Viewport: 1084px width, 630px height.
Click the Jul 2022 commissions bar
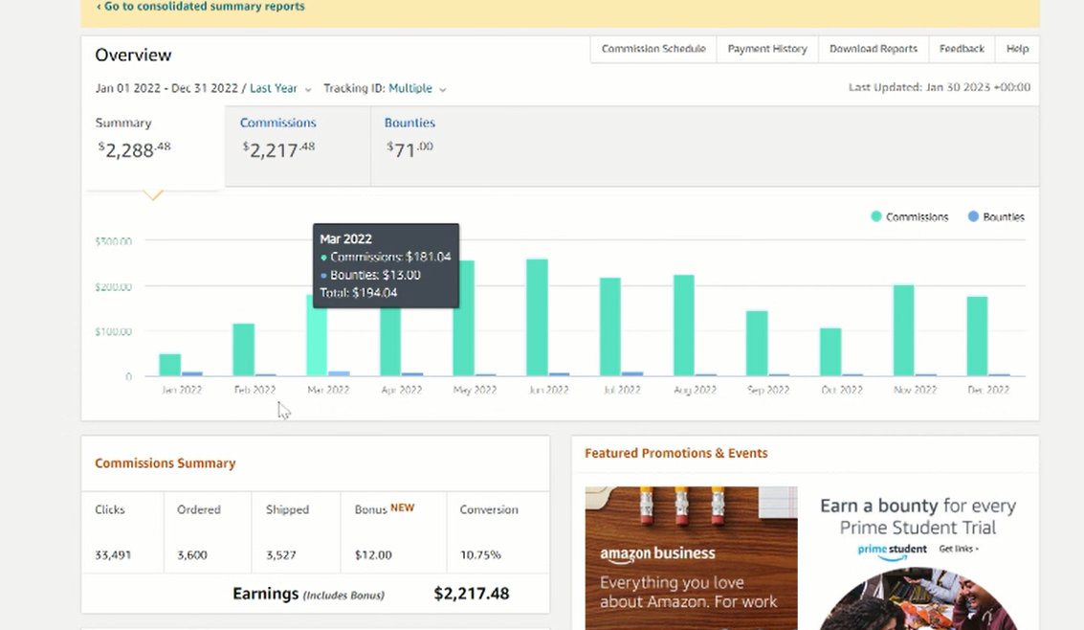pos(610,327)
